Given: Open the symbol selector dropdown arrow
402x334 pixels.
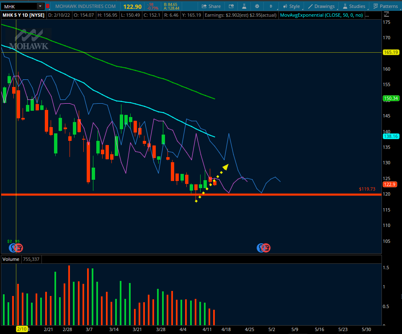Looking at the screenshot, I should click(x=40, y=6).
